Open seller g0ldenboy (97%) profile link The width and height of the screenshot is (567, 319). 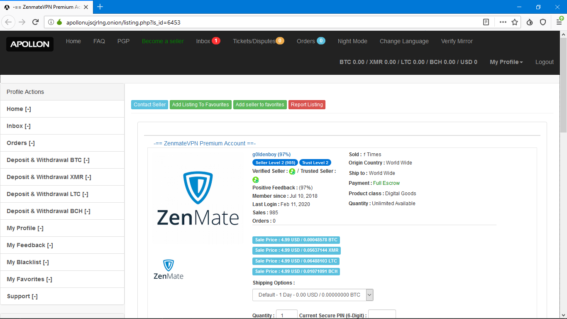point(271,155)
